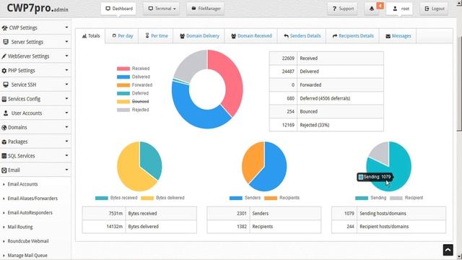The image size is (462, 260).
Task: Toggle Received series in donut legend
Action: [x=133, y=69]
